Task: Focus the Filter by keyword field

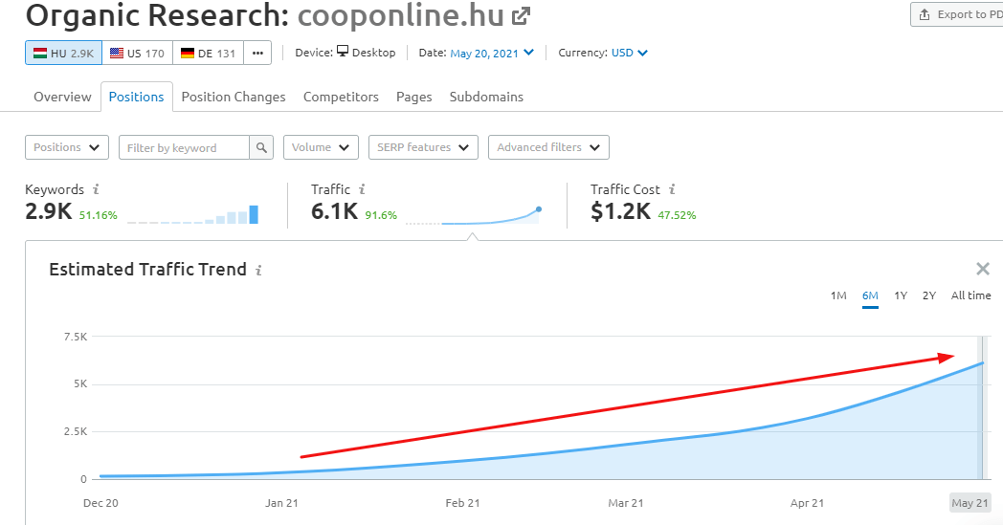Action: 184,147
